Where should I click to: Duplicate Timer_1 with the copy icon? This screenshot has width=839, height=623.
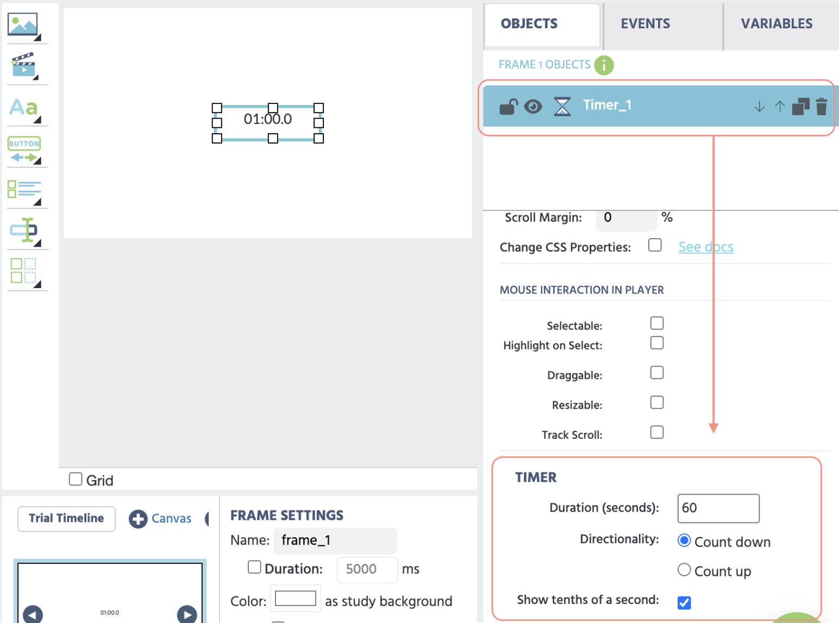pyautogui.click(x=800, y=107)
